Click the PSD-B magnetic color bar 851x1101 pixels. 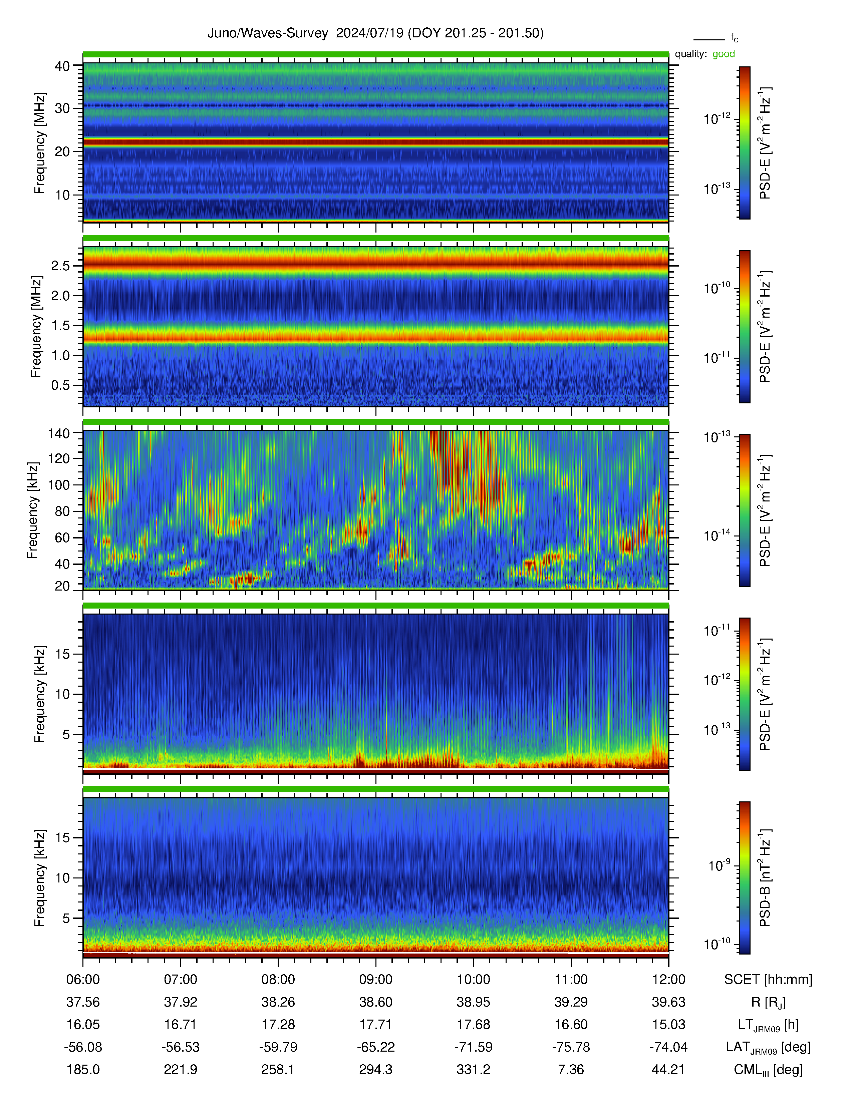tap(745, 878)
